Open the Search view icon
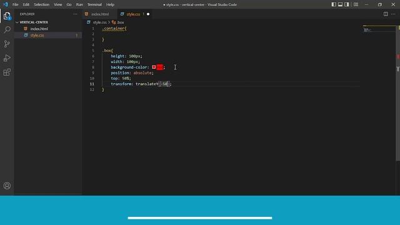 coord(7,30)
